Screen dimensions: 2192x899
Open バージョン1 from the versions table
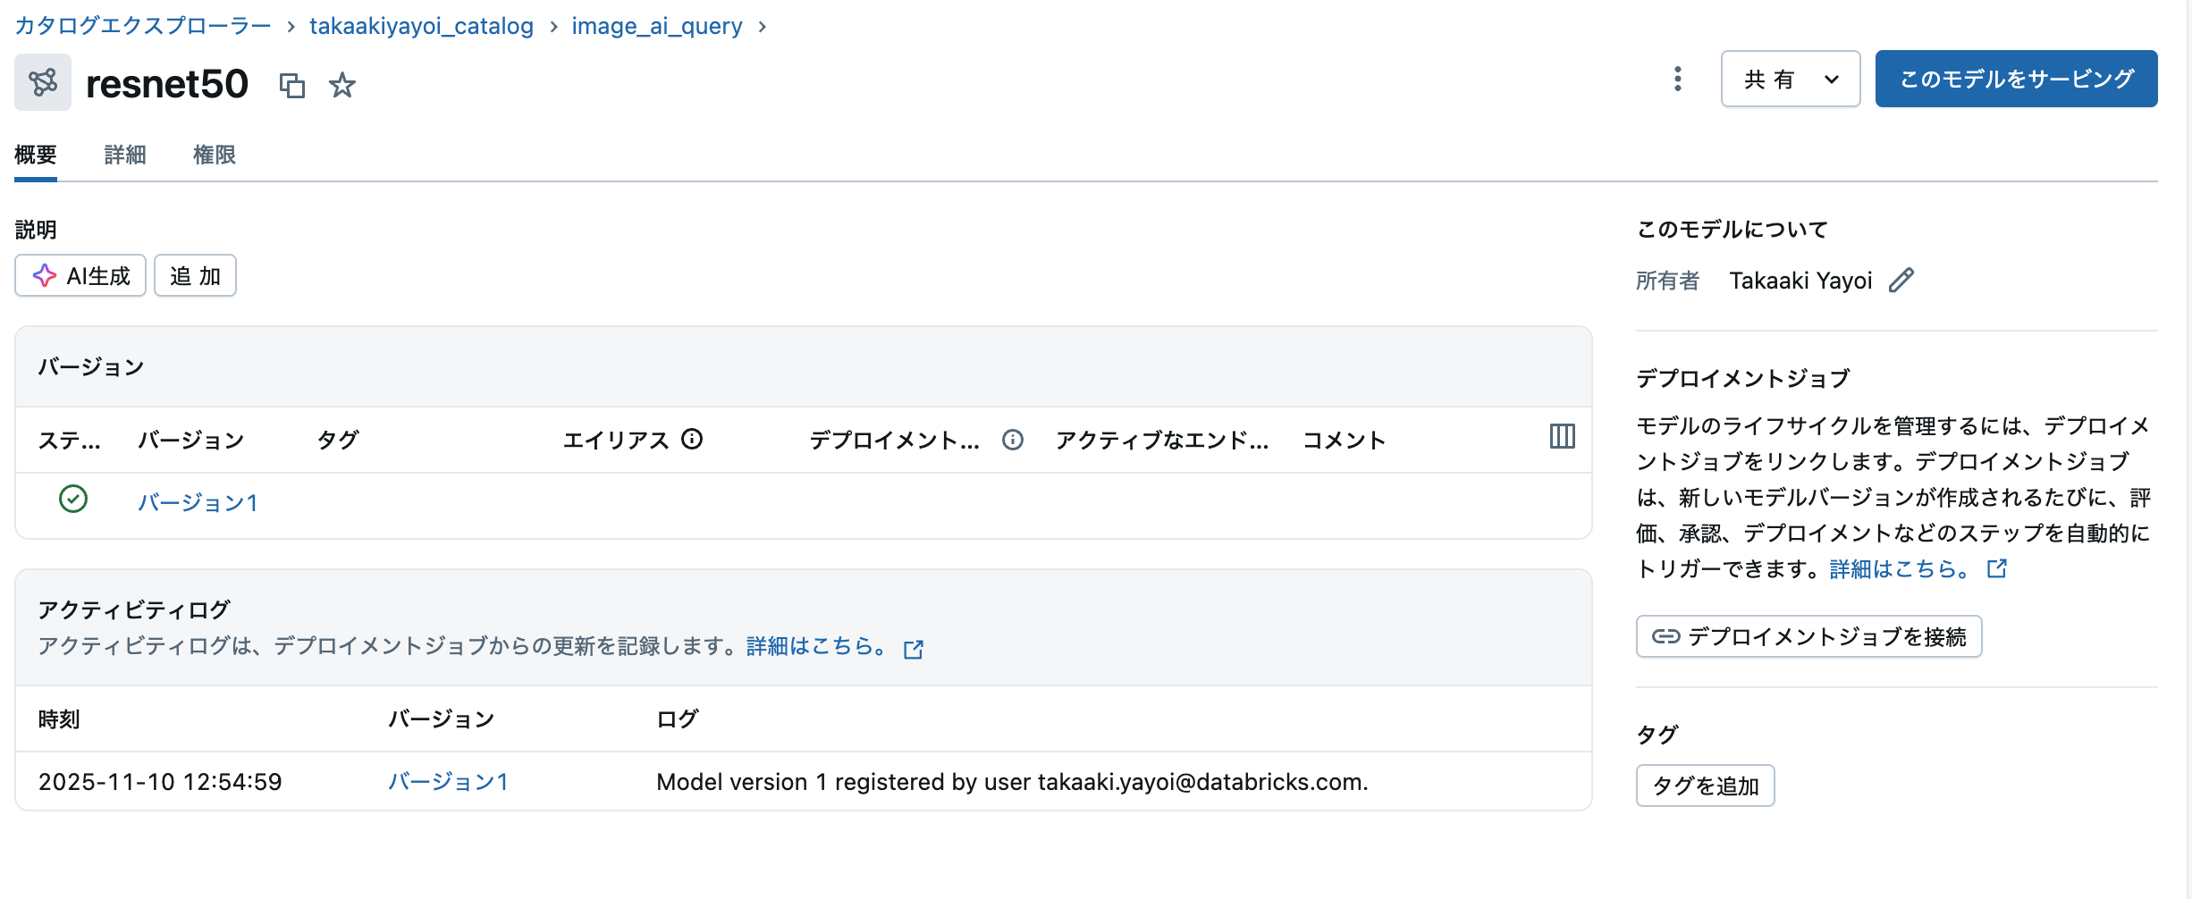tap(198, 502)
